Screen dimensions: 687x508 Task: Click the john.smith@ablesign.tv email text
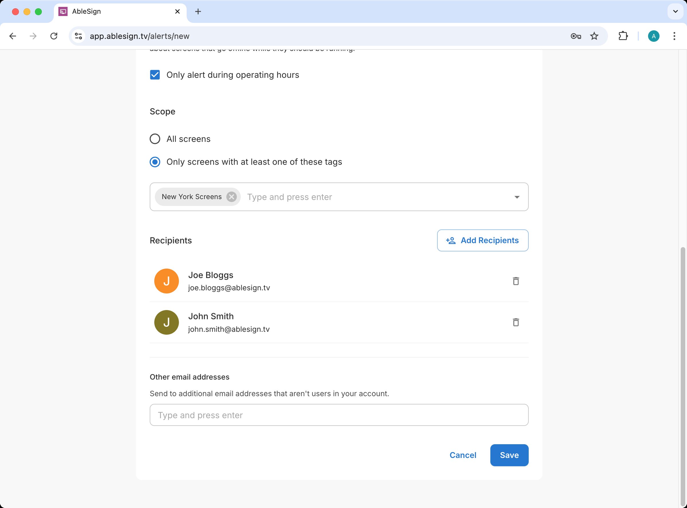click(x=229, y=329)
